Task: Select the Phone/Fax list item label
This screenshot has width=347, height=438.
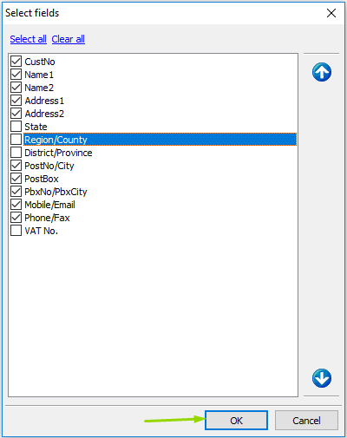Action: (x=47, y=218)
